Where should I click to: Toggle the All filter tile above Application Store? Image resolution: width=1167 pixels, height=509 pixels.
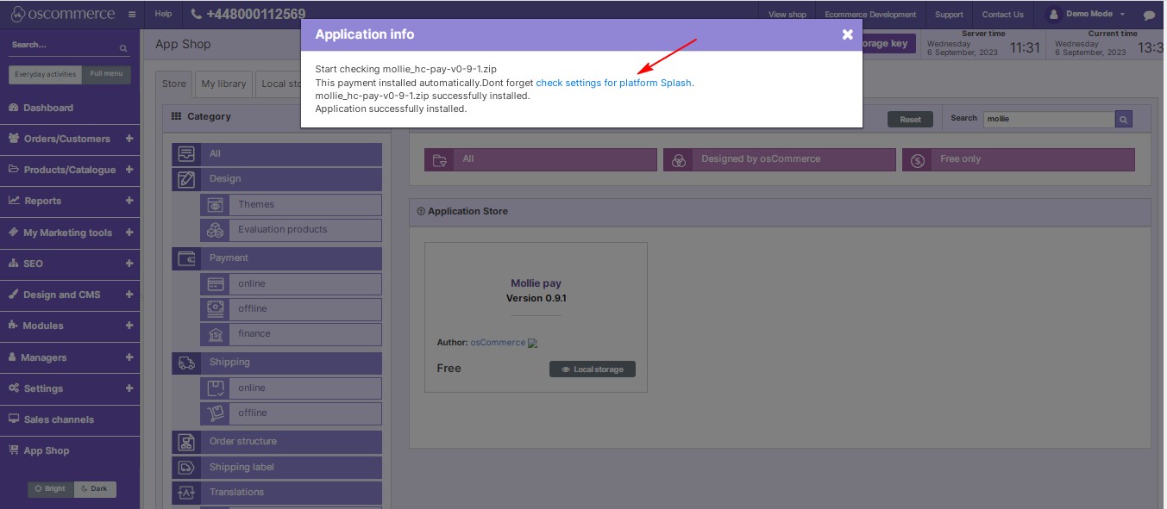coord(541,159)
